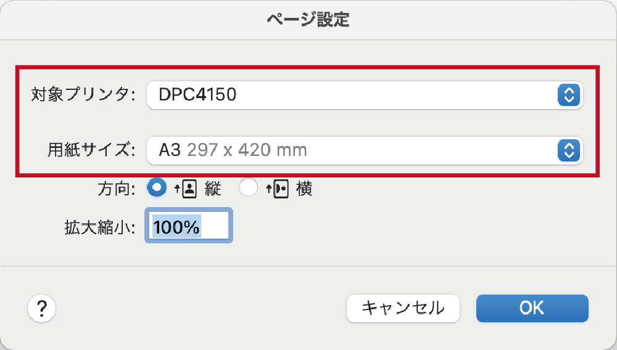Confirm page setup with OK button
This screenshot has width=617, height=350.
pyautogui.click(x=532, y=307)
